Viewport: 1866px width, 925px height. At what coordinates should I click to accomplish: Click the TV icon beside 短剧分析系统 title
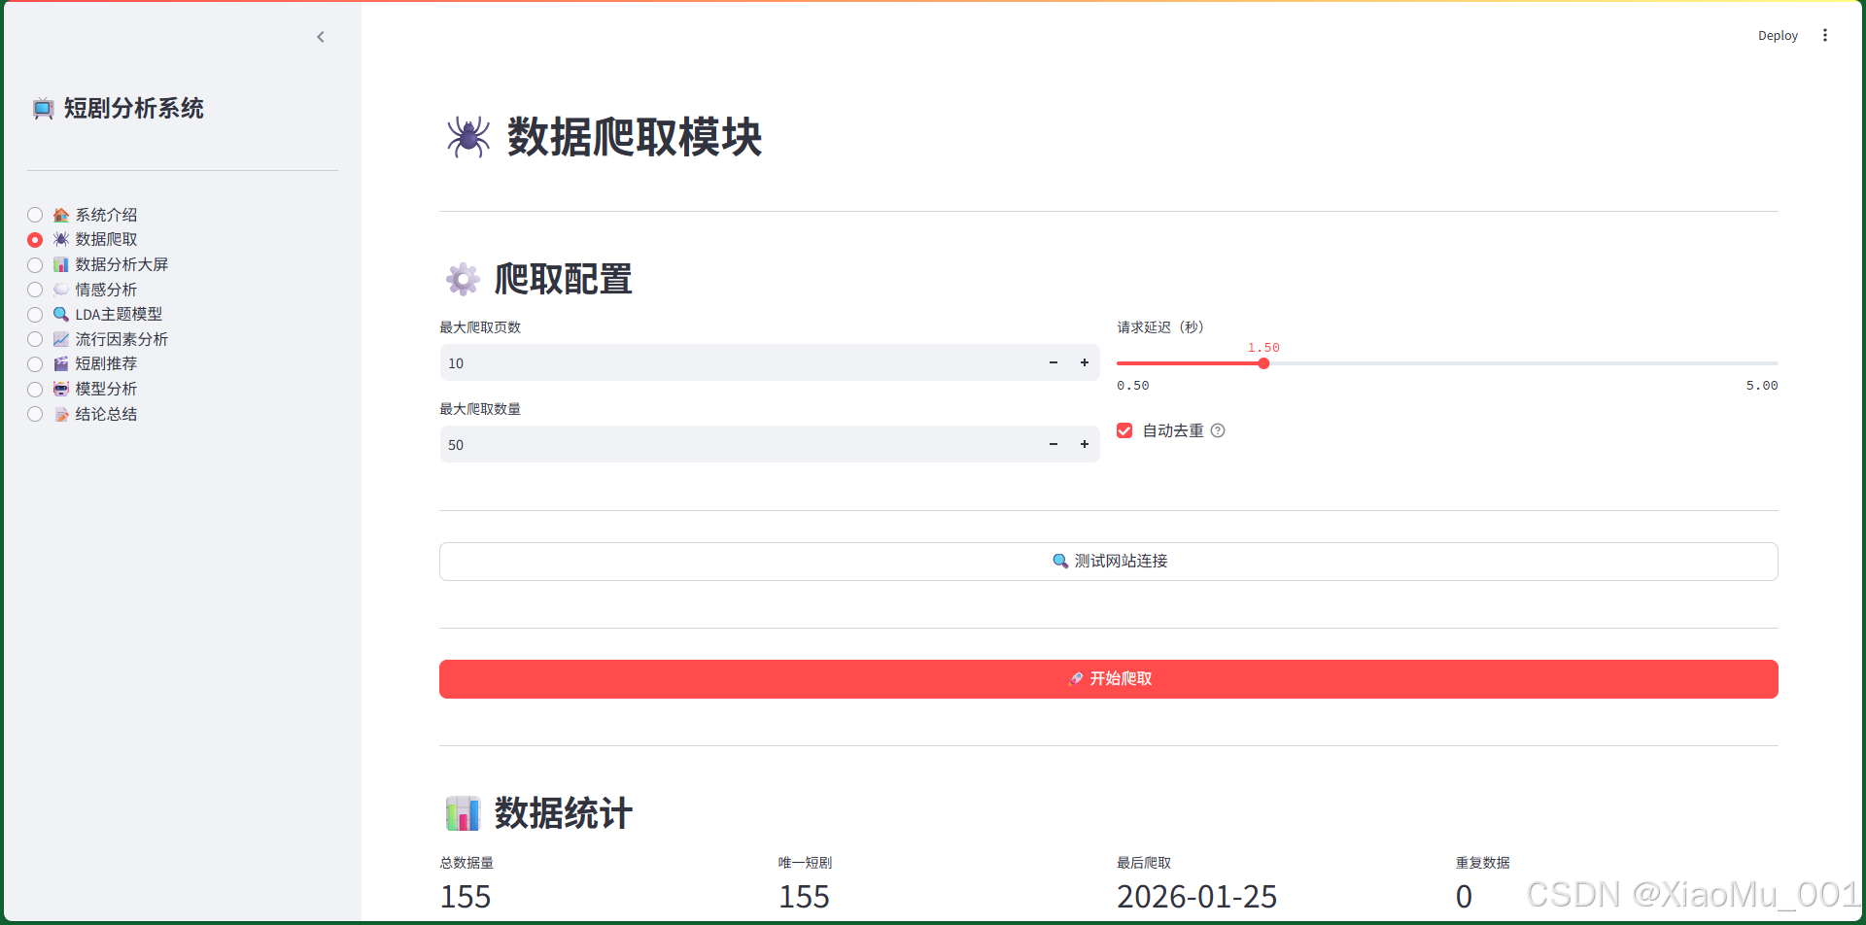coord(43,109)
